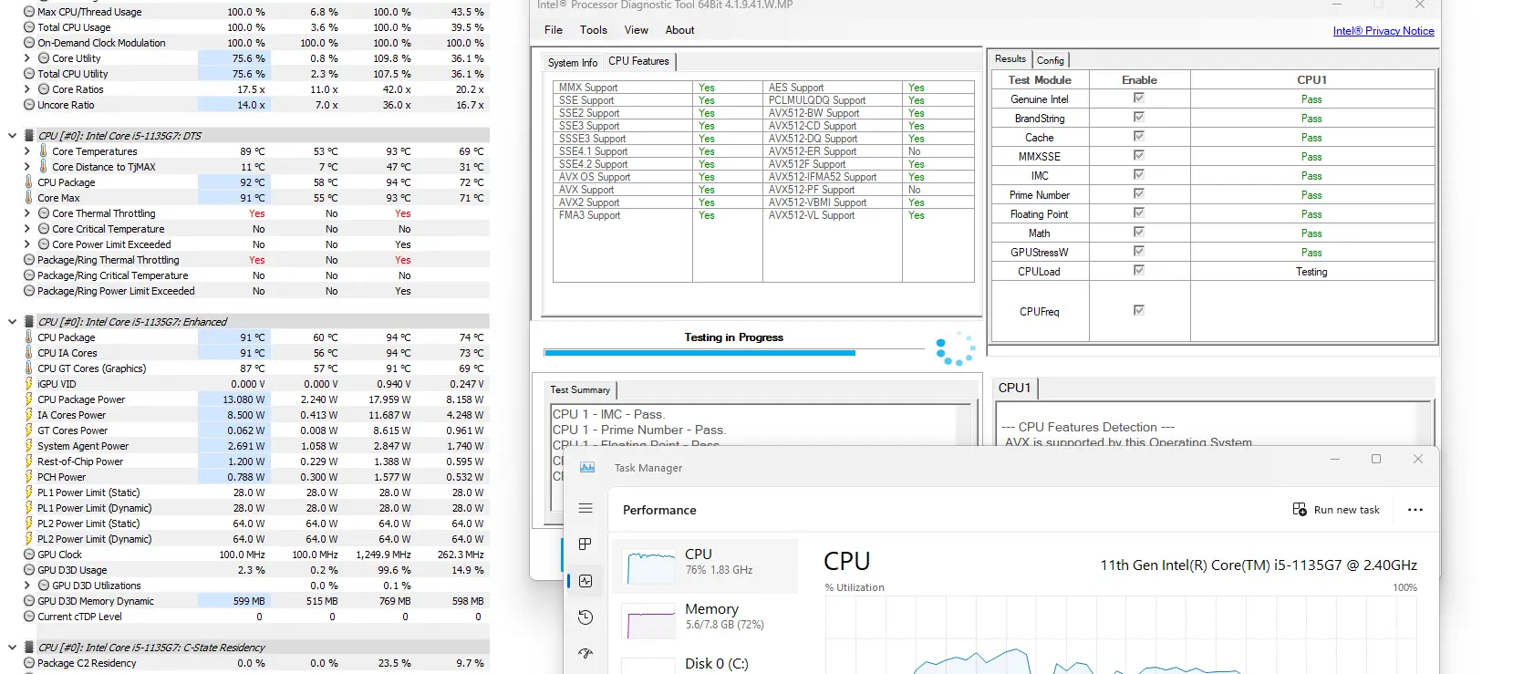Open the three-dot more options in Task Manager
The height and width of the screenshot is (674, 1513).
pyautogui.click(x=1415, y=510)
